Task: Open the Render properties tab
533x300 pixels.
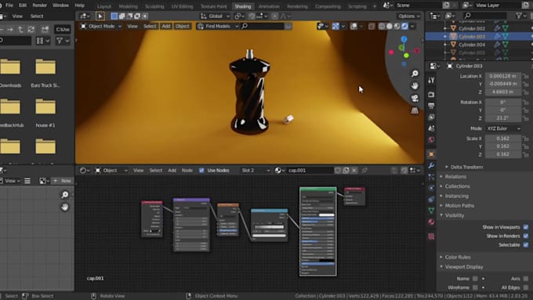Action: click(x=431, y=95)
